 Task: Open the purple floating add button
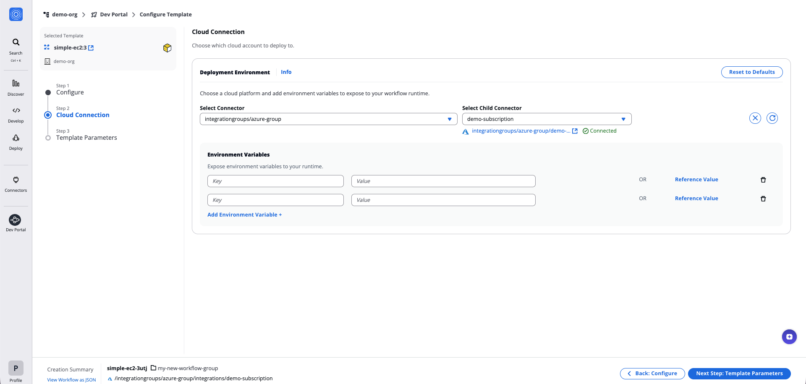pyautogui.click(x=789, y=337)
